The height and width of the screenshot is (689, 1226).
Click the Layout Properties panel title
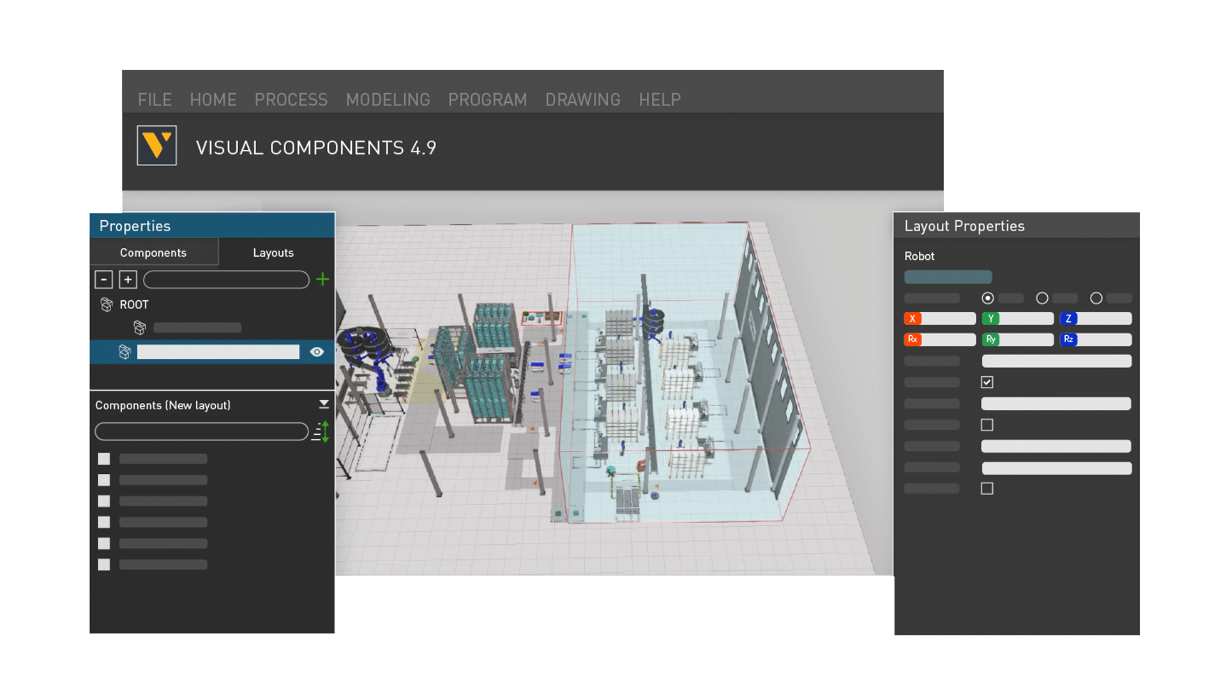tap(964, 226)
